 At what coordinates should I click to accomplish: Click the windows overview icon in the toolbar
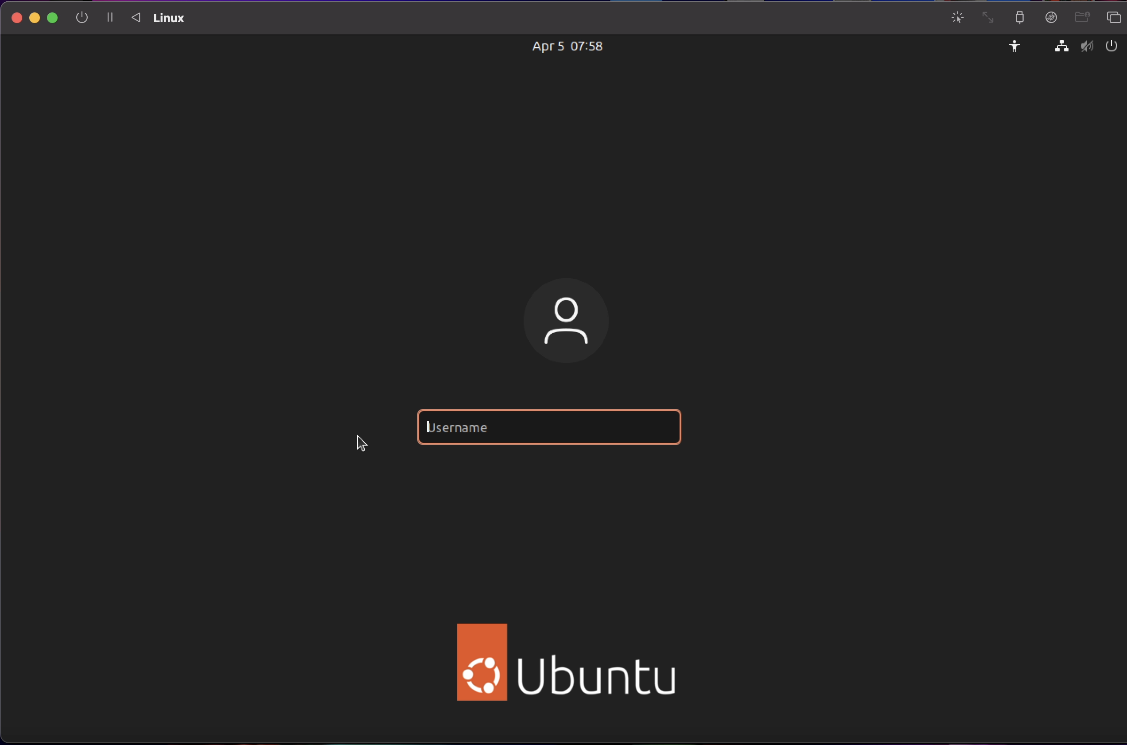(1114, 18)
